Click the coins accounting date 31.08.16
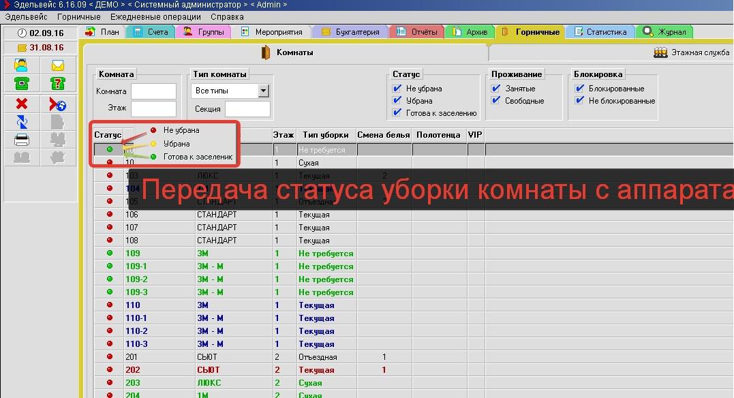The image size is (734, 398). pos(40,47)
